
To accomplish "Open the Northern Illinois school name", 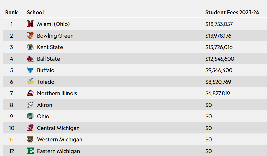I will coord(57,93).
